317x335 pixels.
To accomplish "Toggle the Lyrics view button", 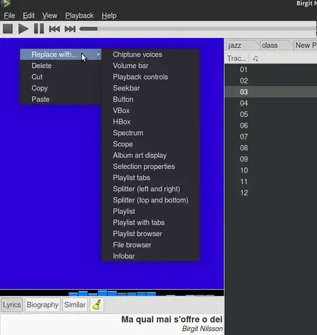I will click(12, 304).
